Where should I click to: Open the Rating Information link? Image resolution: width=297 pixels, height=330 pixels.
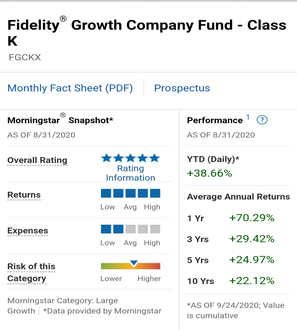(130, 173)
